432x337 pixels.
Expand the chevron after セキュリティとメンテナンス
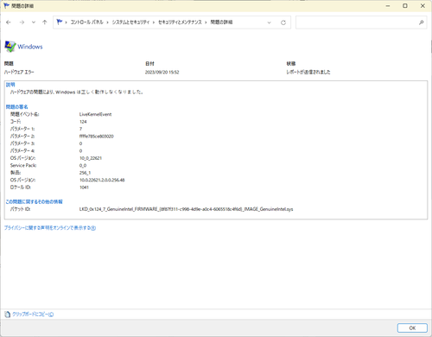tap(206, 22)
